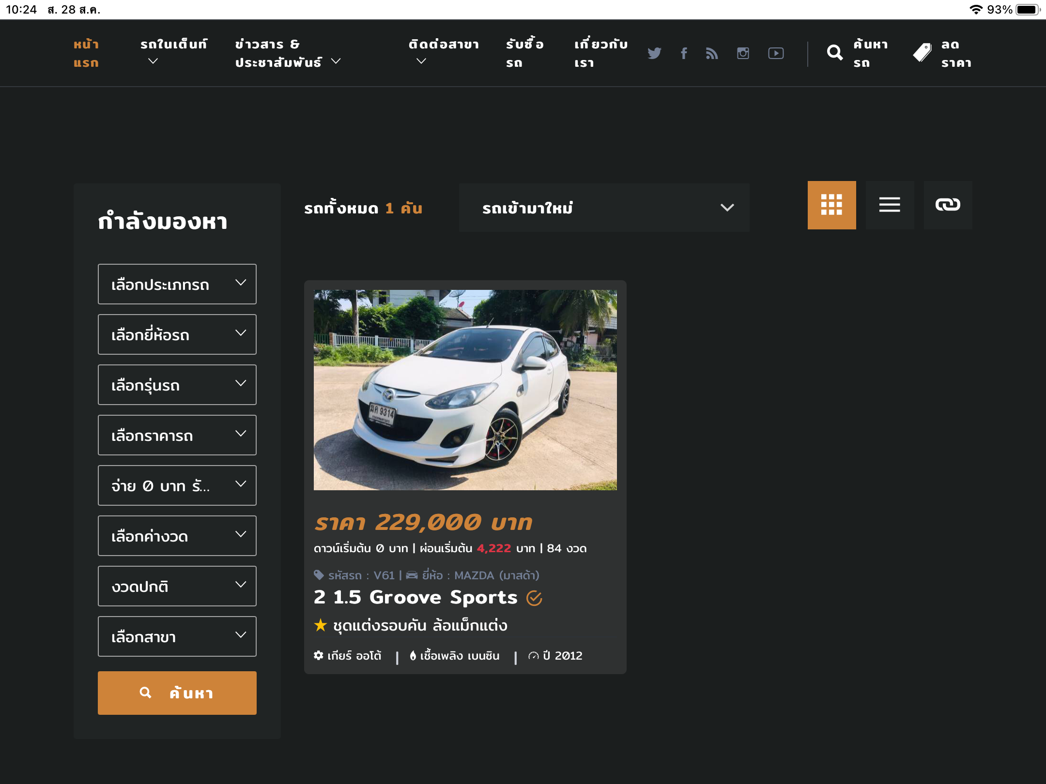The height and width of the screenshot is (784, 1046).
Task: Switch to list view layout
Action: [890, 205]
